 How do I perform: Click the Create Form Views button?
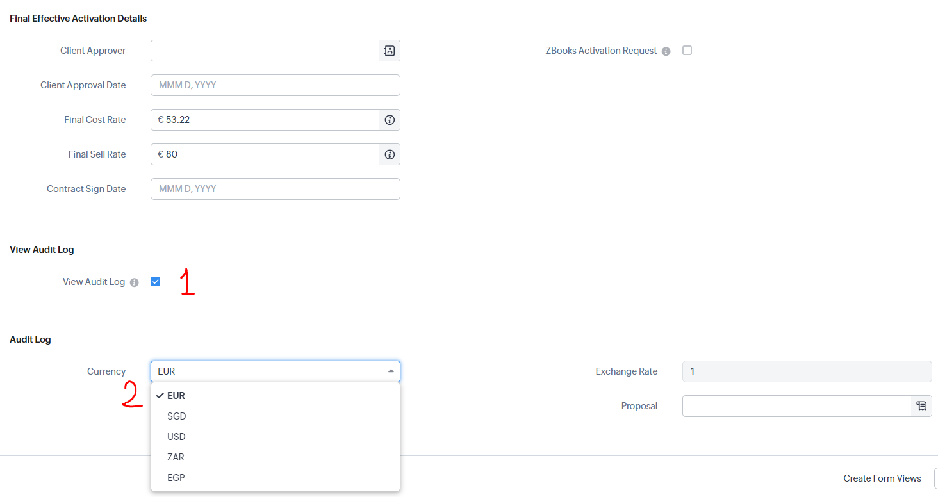[x=882, y=478]
